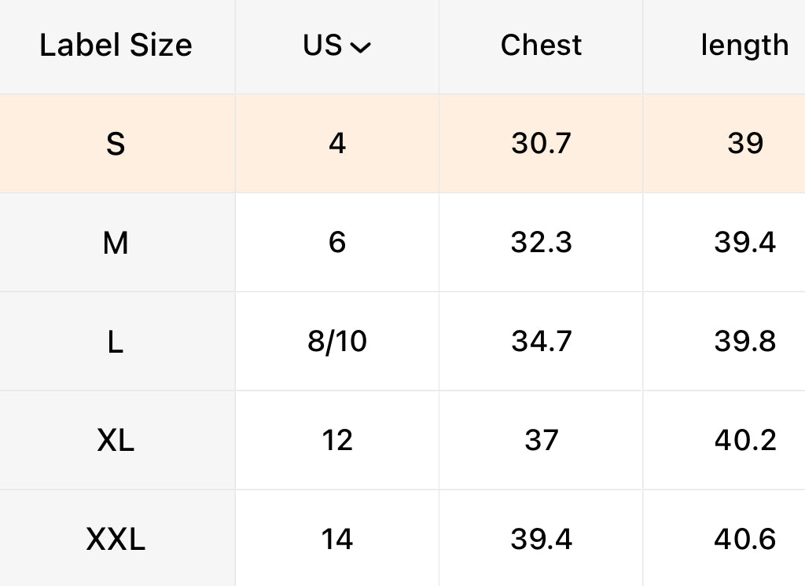Select the Label Size column header
The image size is (805, 586).
pos(116,45)
